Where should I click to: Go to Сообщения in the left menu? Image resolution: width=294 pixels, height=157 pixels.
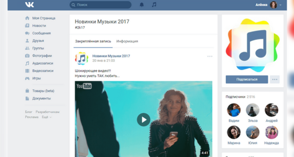(41, 33)
